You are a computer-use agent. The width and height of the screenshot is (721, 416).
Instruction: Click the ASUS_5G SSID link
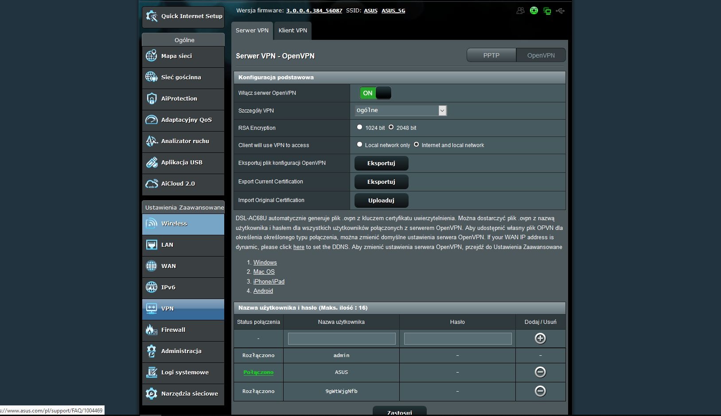(x=394, y=11)
